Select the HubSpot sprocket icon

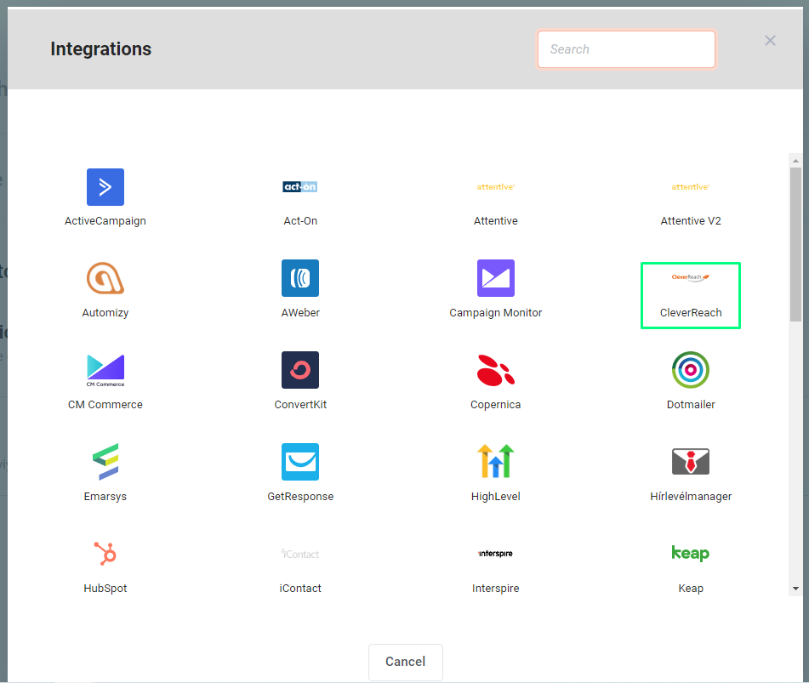coord(105,554)
